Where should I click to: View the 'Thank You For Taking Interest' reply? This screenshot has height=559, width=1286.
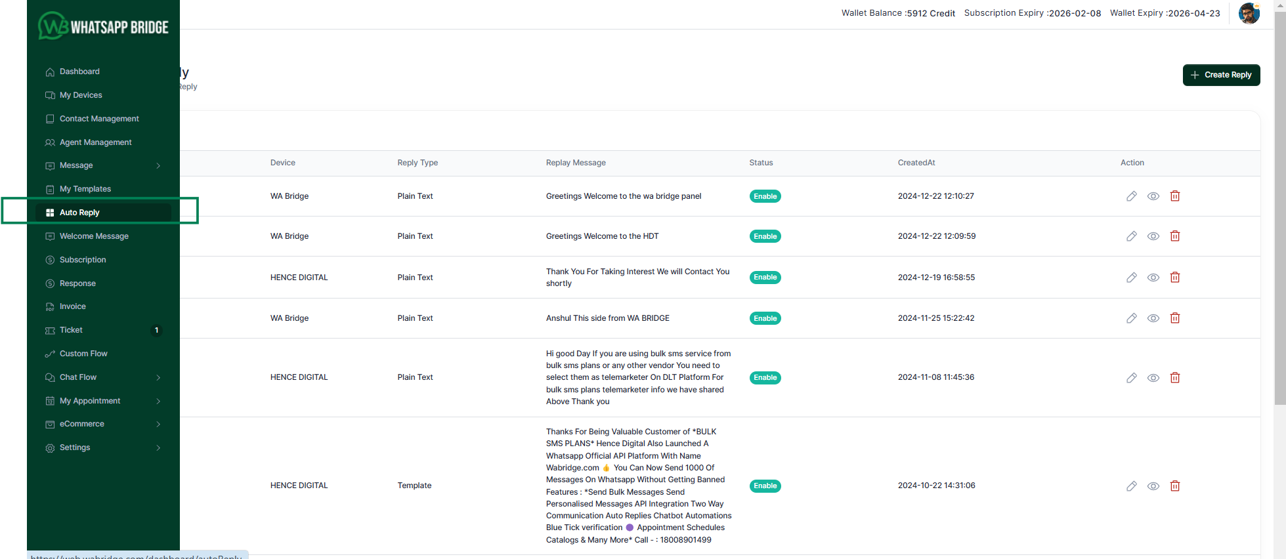(x=1153, y=278)
